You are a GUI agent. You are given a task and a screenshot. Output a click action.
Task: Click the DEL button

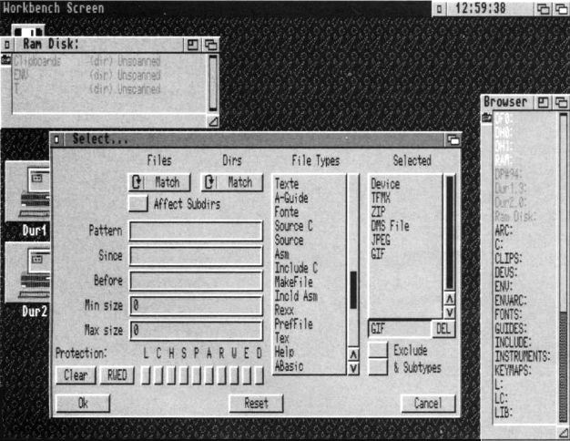click(x=443, y=329)
